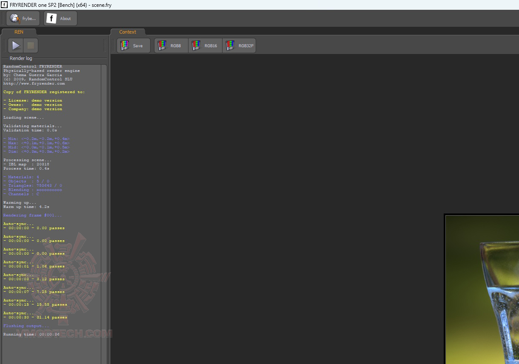Click the 'Validation time: 0.0s' line
The height and width of the screenshot is (364, 519).
[x=30, y=130]
